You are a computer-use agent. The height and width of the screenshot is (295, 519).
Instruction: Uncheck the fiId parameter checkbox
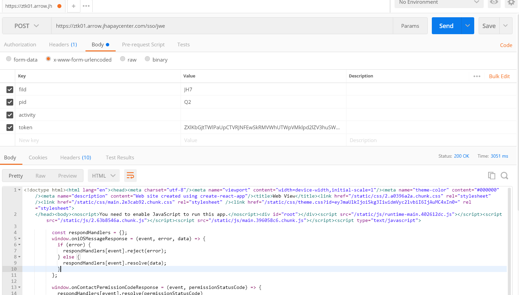(10, 90)
